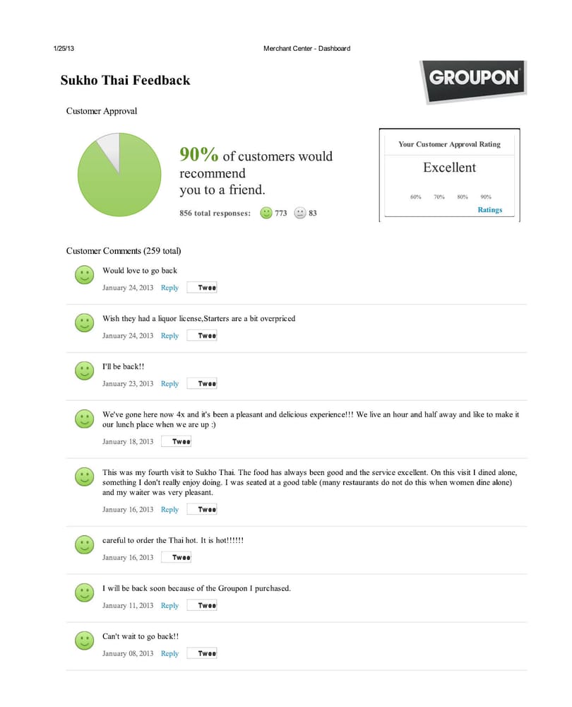The image size is (572, 707).
Task: Click the 'Sukho Thai Feedback' heading
Action: 125,81
